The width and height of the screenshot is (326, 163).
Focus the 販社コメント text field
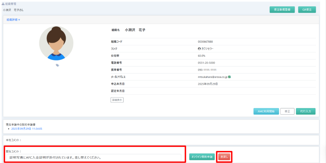94,157
